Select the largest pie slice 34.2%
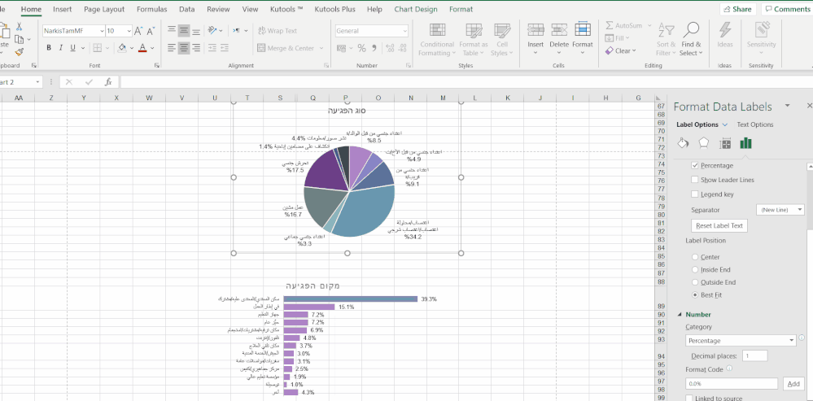The height and width of the screenshot is (401, 813). 363,210
